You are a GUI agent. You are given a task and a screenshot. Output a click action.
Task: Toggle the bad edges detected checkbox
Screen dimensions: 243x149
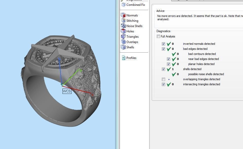(164, 49)
